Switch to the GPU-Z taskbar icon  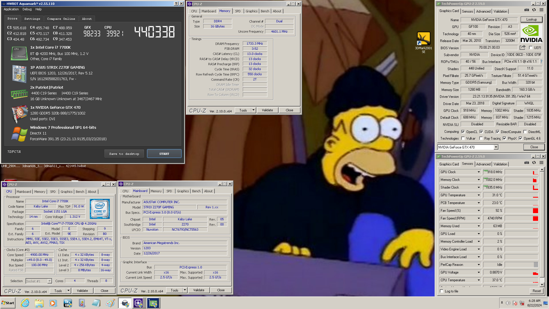coord(153,303)
